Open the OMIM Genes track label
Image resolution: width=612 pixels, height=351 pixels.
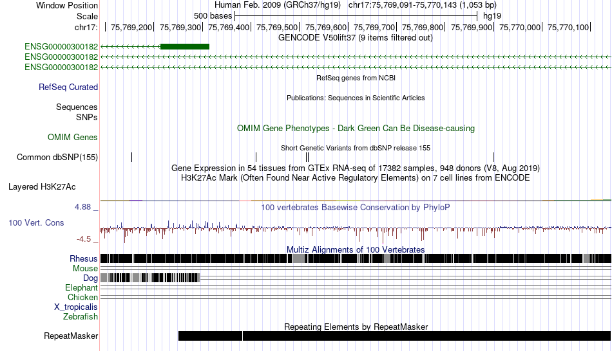(73, 137)
